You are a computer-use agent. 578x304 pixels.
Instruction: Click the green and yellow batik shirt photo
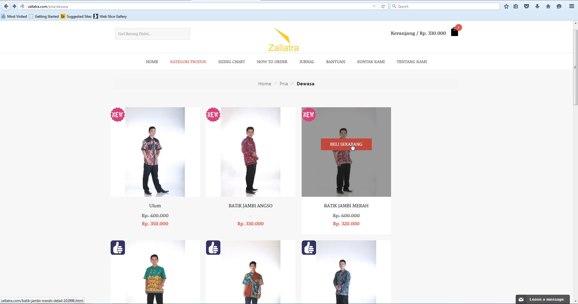[x=155, y=272]
